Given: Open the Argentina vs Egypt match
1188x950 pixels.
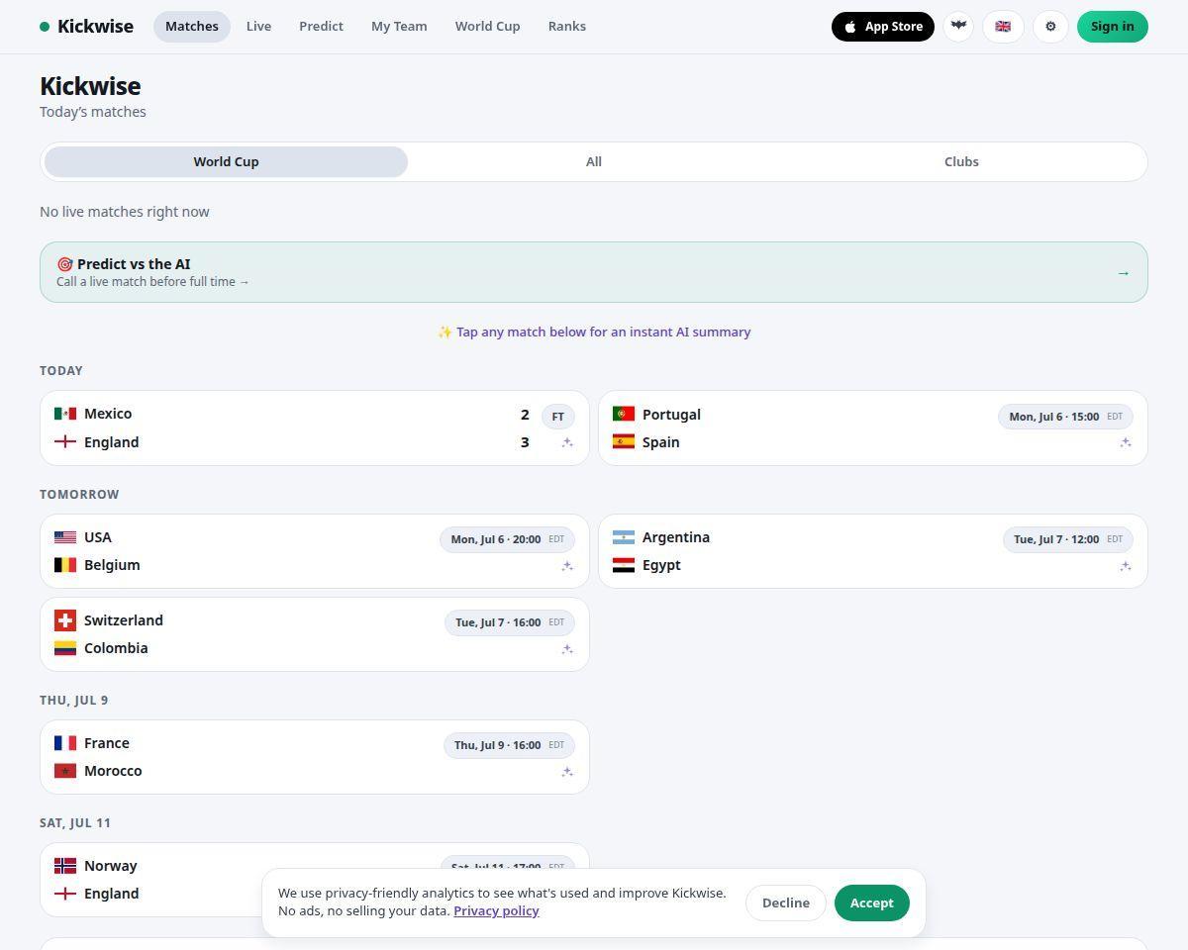Looking at the screenshot, I should point(873,551).
